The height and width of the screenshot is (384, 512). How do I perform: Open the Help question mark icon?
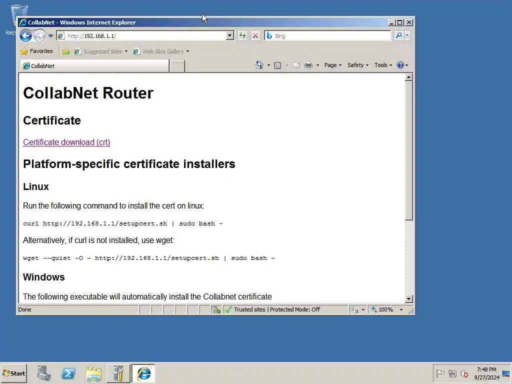coord(402,65)
